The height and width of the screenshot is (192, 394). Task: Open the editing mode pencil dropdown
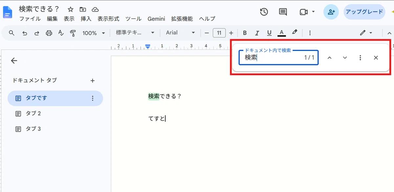point(366,33)
